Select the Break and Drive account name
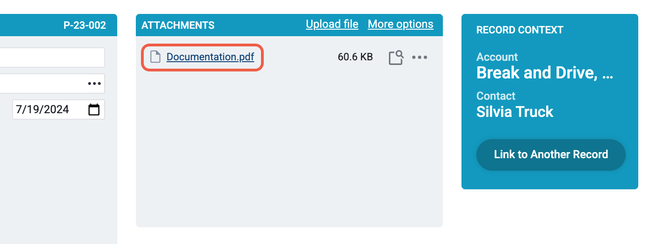The width and height of the screenshot is (655, 244). [x=545, y=73]
